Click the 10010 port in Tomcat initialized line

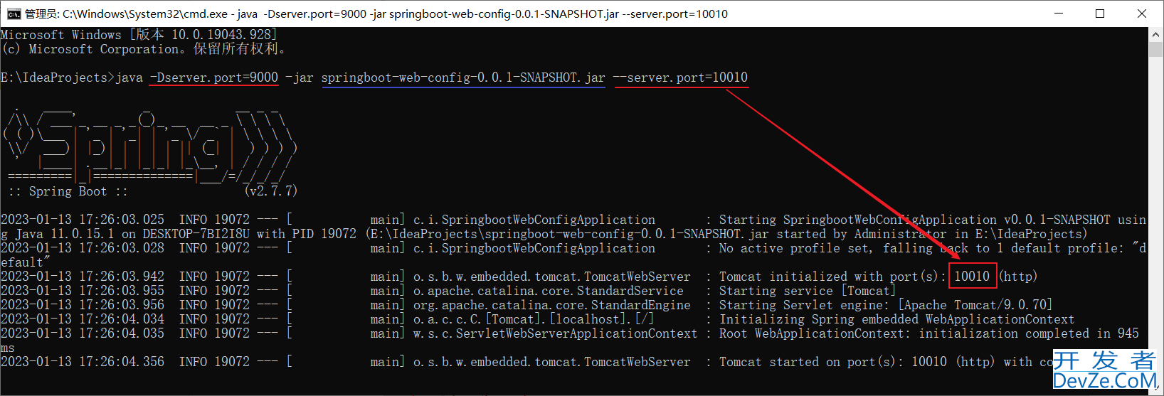click(x=972, y=277)
